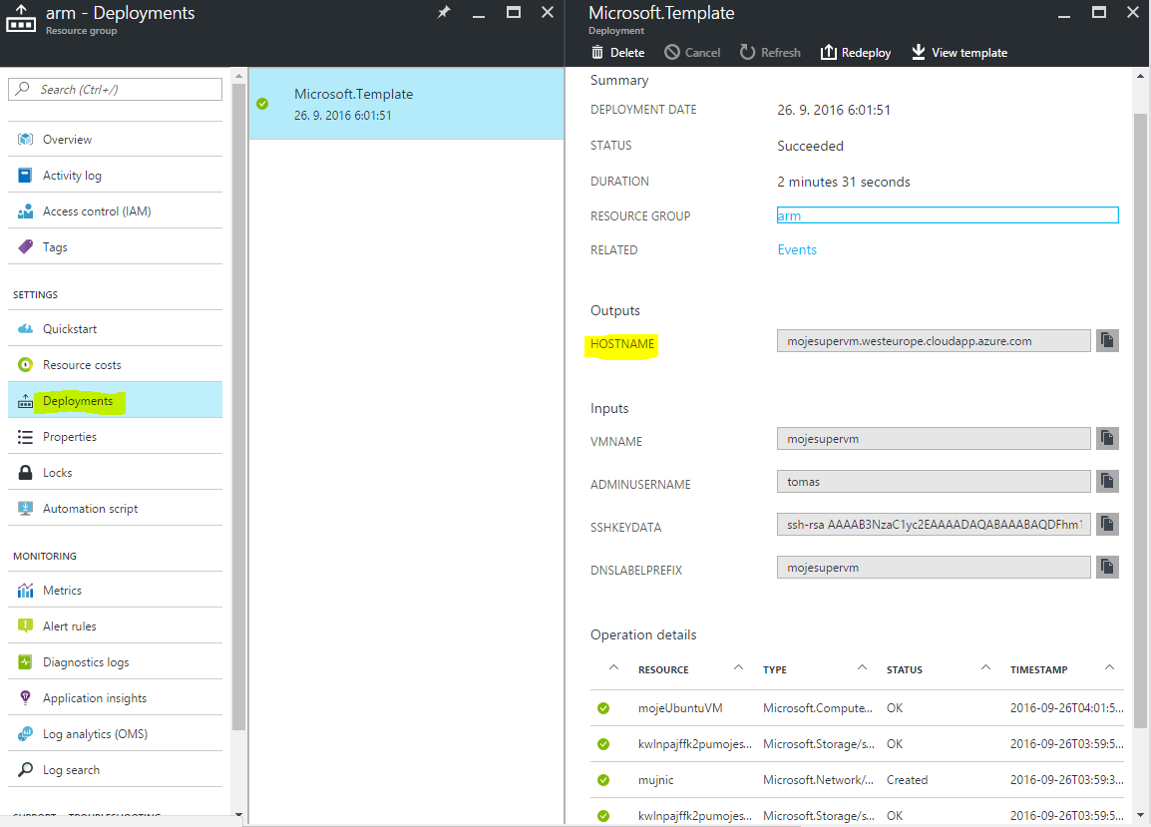
Task: Open the Deployments menu item
Action: 116,400
